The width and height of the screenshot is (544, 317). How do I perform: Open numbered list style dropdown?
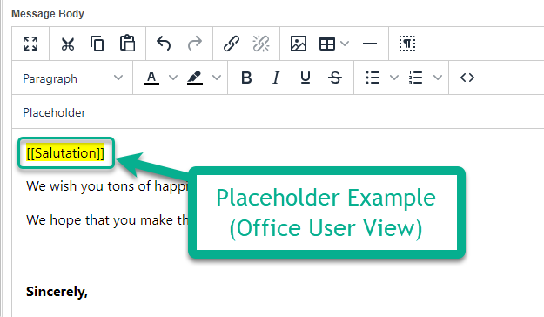point(438,78)
